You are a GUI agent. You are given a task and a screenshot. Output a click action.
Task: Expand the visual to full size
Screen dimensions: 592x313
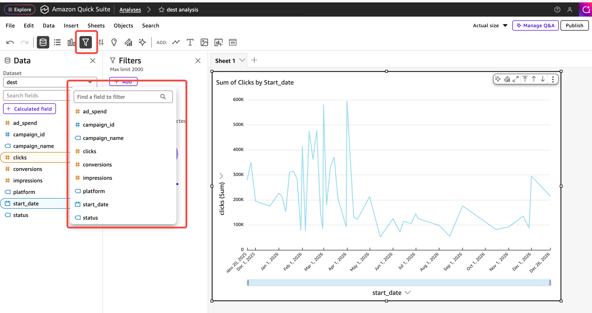pos(516,79)
